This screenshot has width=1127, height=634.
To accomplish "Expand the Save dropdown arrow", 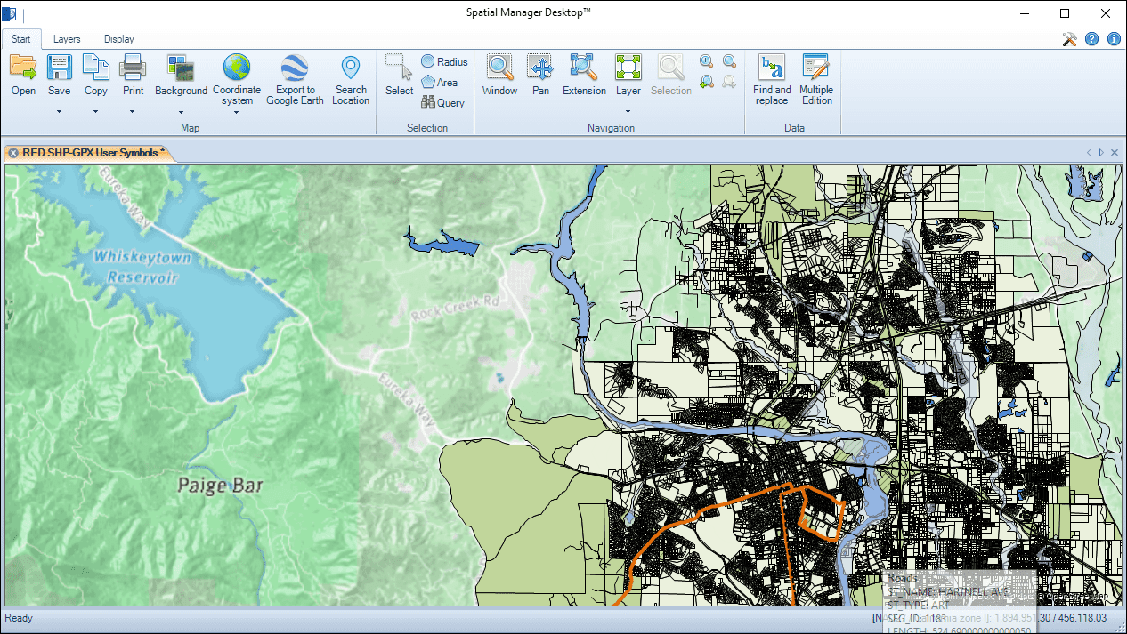I will (60, 112).
